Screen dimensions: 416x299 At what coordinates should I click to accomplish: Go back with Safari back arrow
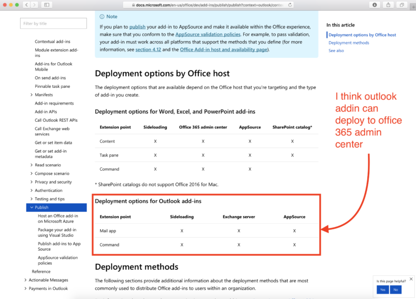point(27,5)
